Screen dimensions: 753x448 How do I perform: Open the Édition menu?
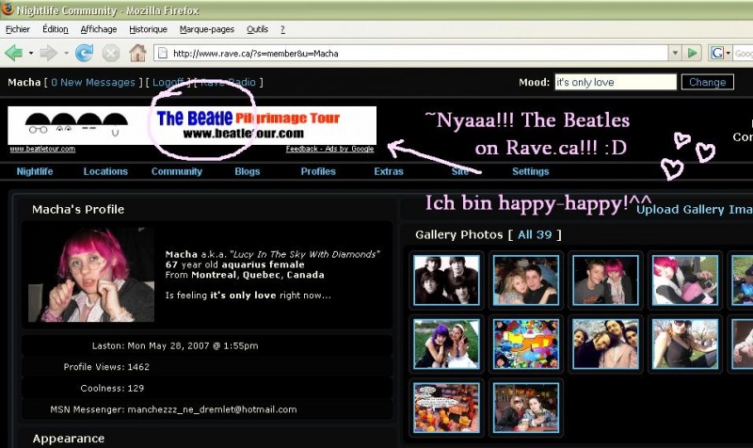pyautogui.click(x=56, y=29)
